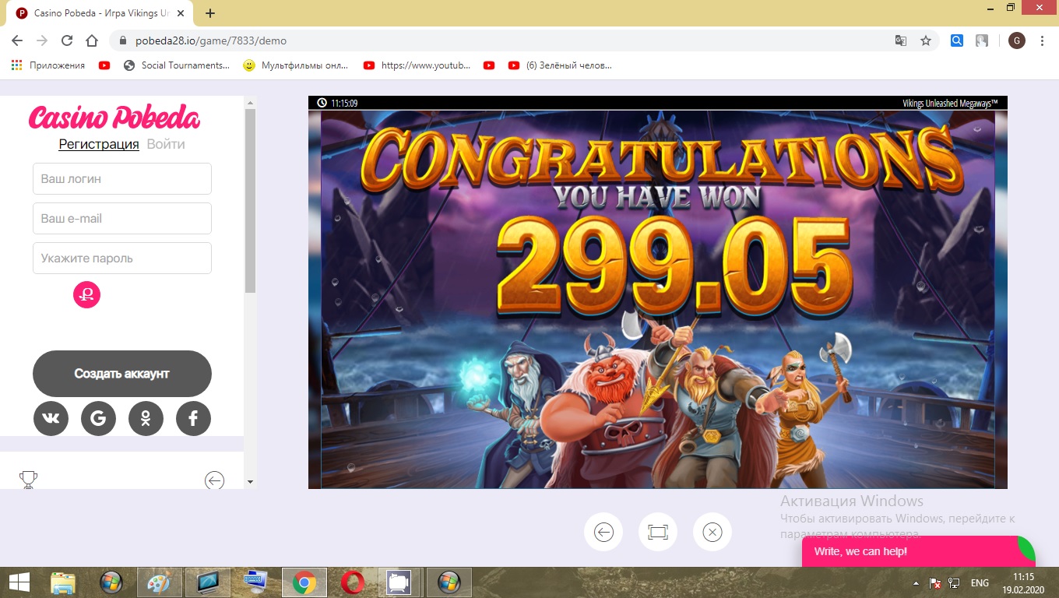Select the pink ruble currency button
Screen dimensions: 1059x598
coord(86,294)
